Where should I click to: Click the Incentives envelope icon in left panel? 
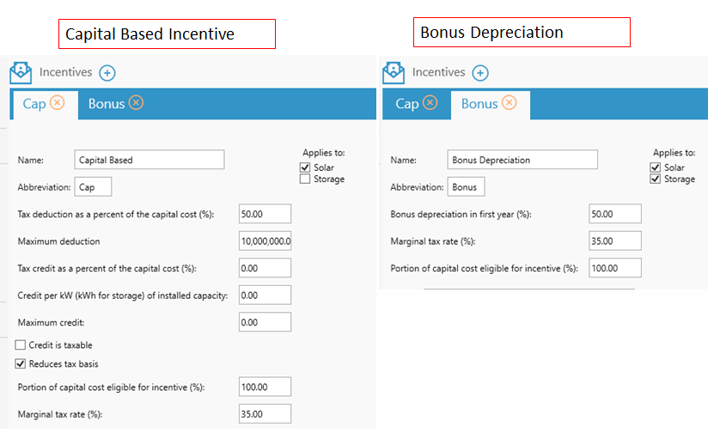(x=21, y=72)
